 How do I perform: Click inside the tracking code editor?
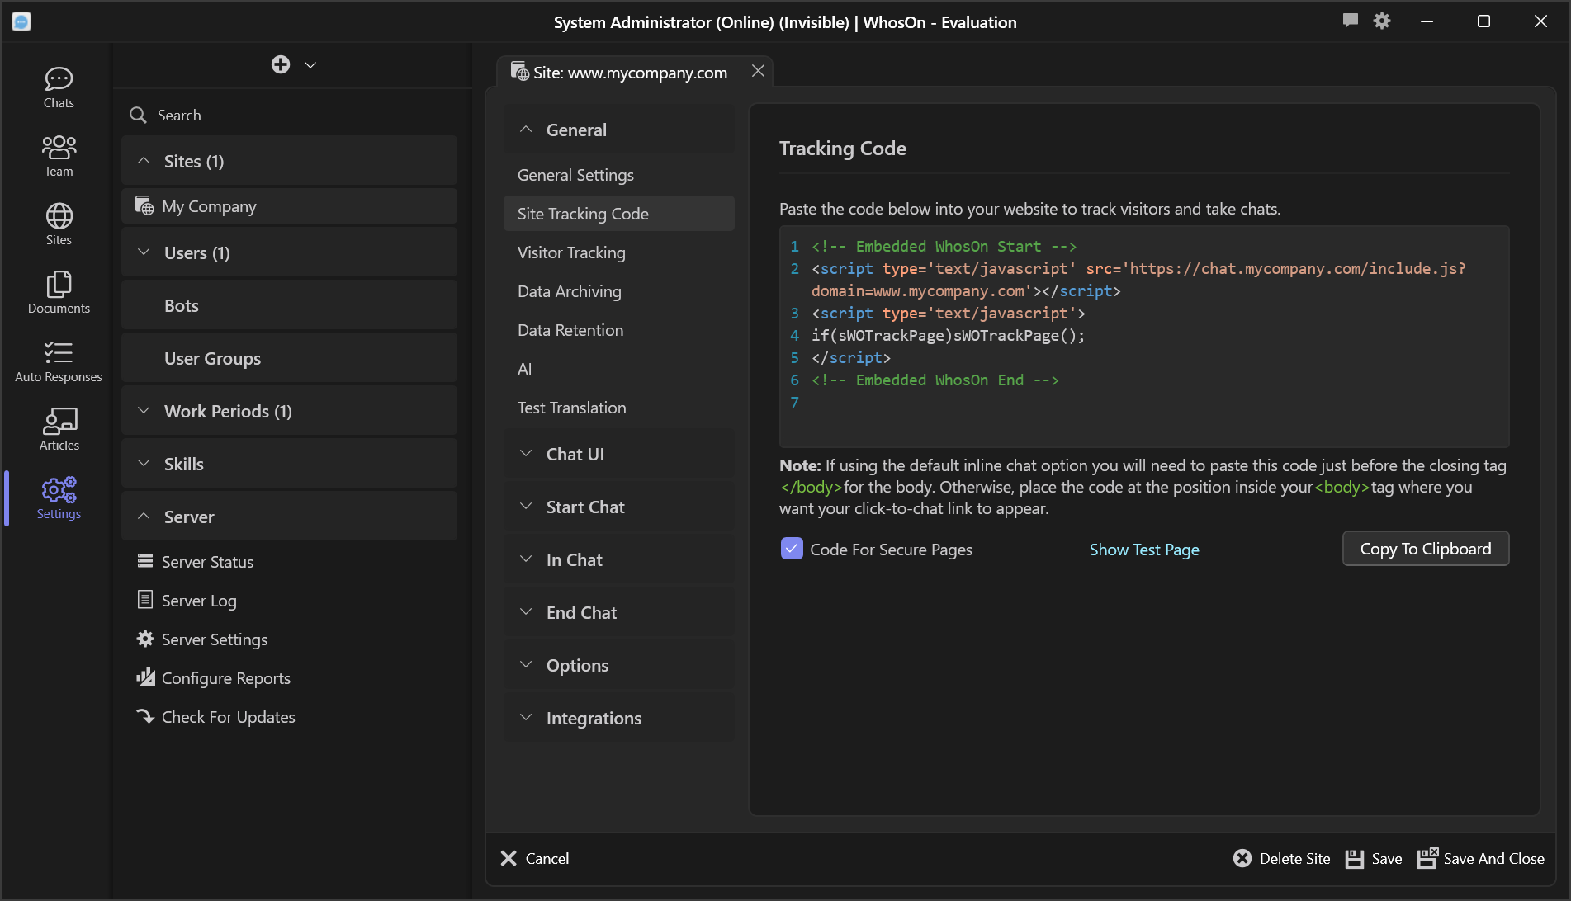coord(1144,336)
